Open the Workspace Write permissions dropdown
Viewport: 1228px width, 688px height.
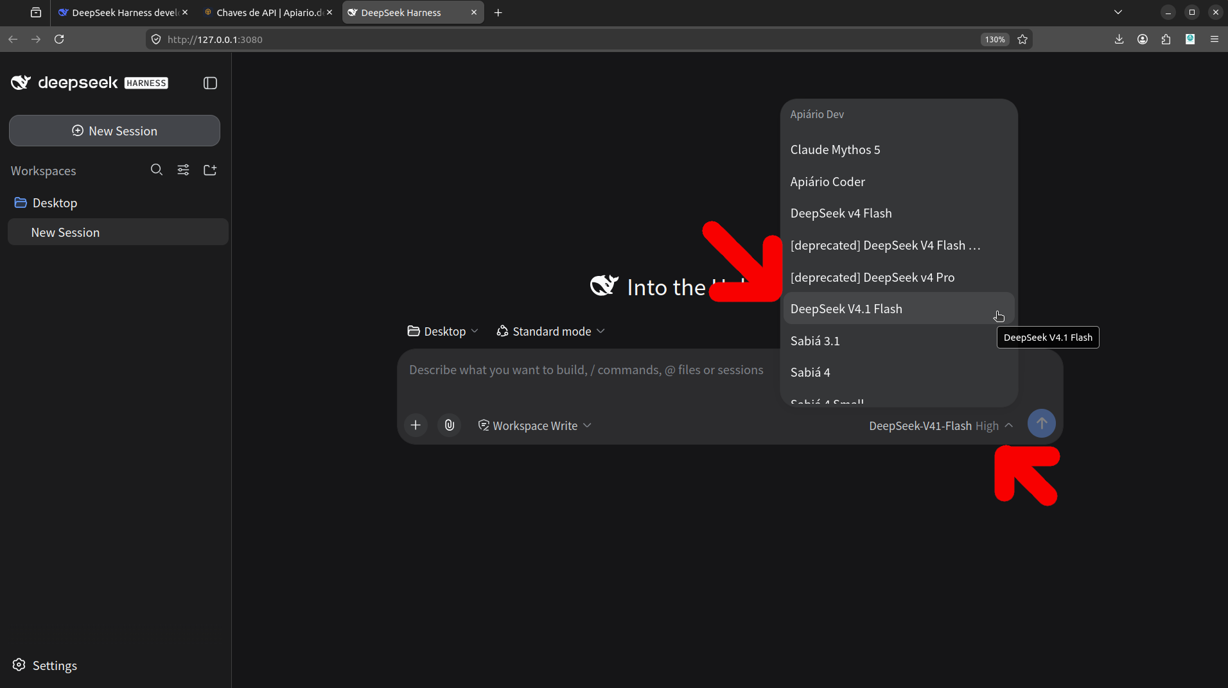534,426
